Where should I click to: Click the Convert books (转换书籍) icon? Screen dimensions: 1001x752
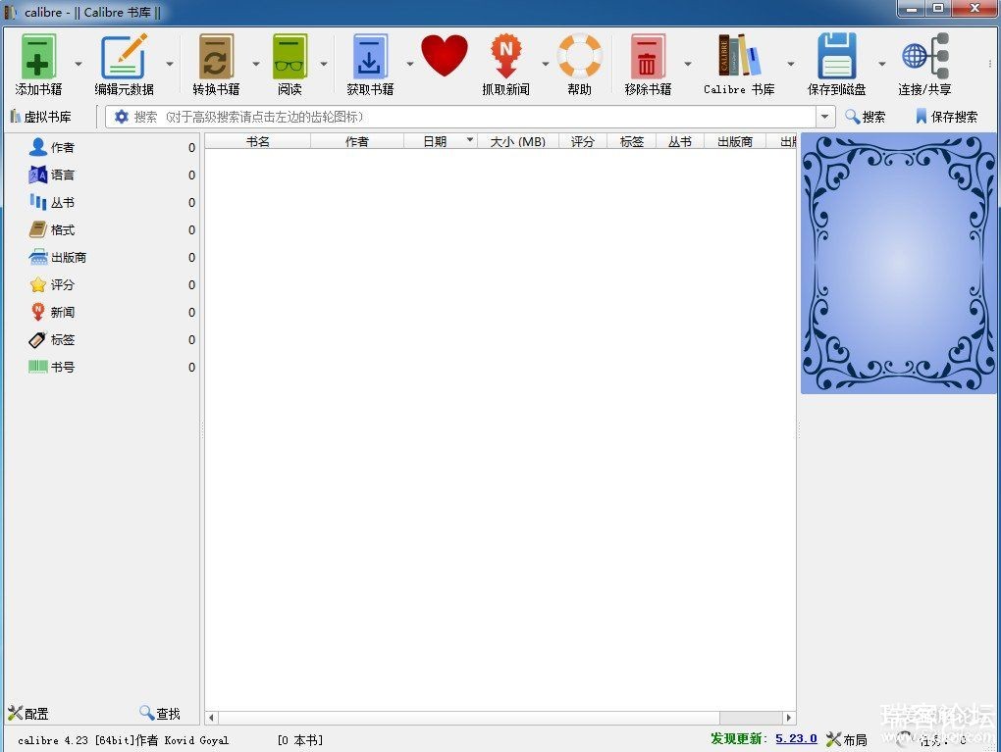216,58
